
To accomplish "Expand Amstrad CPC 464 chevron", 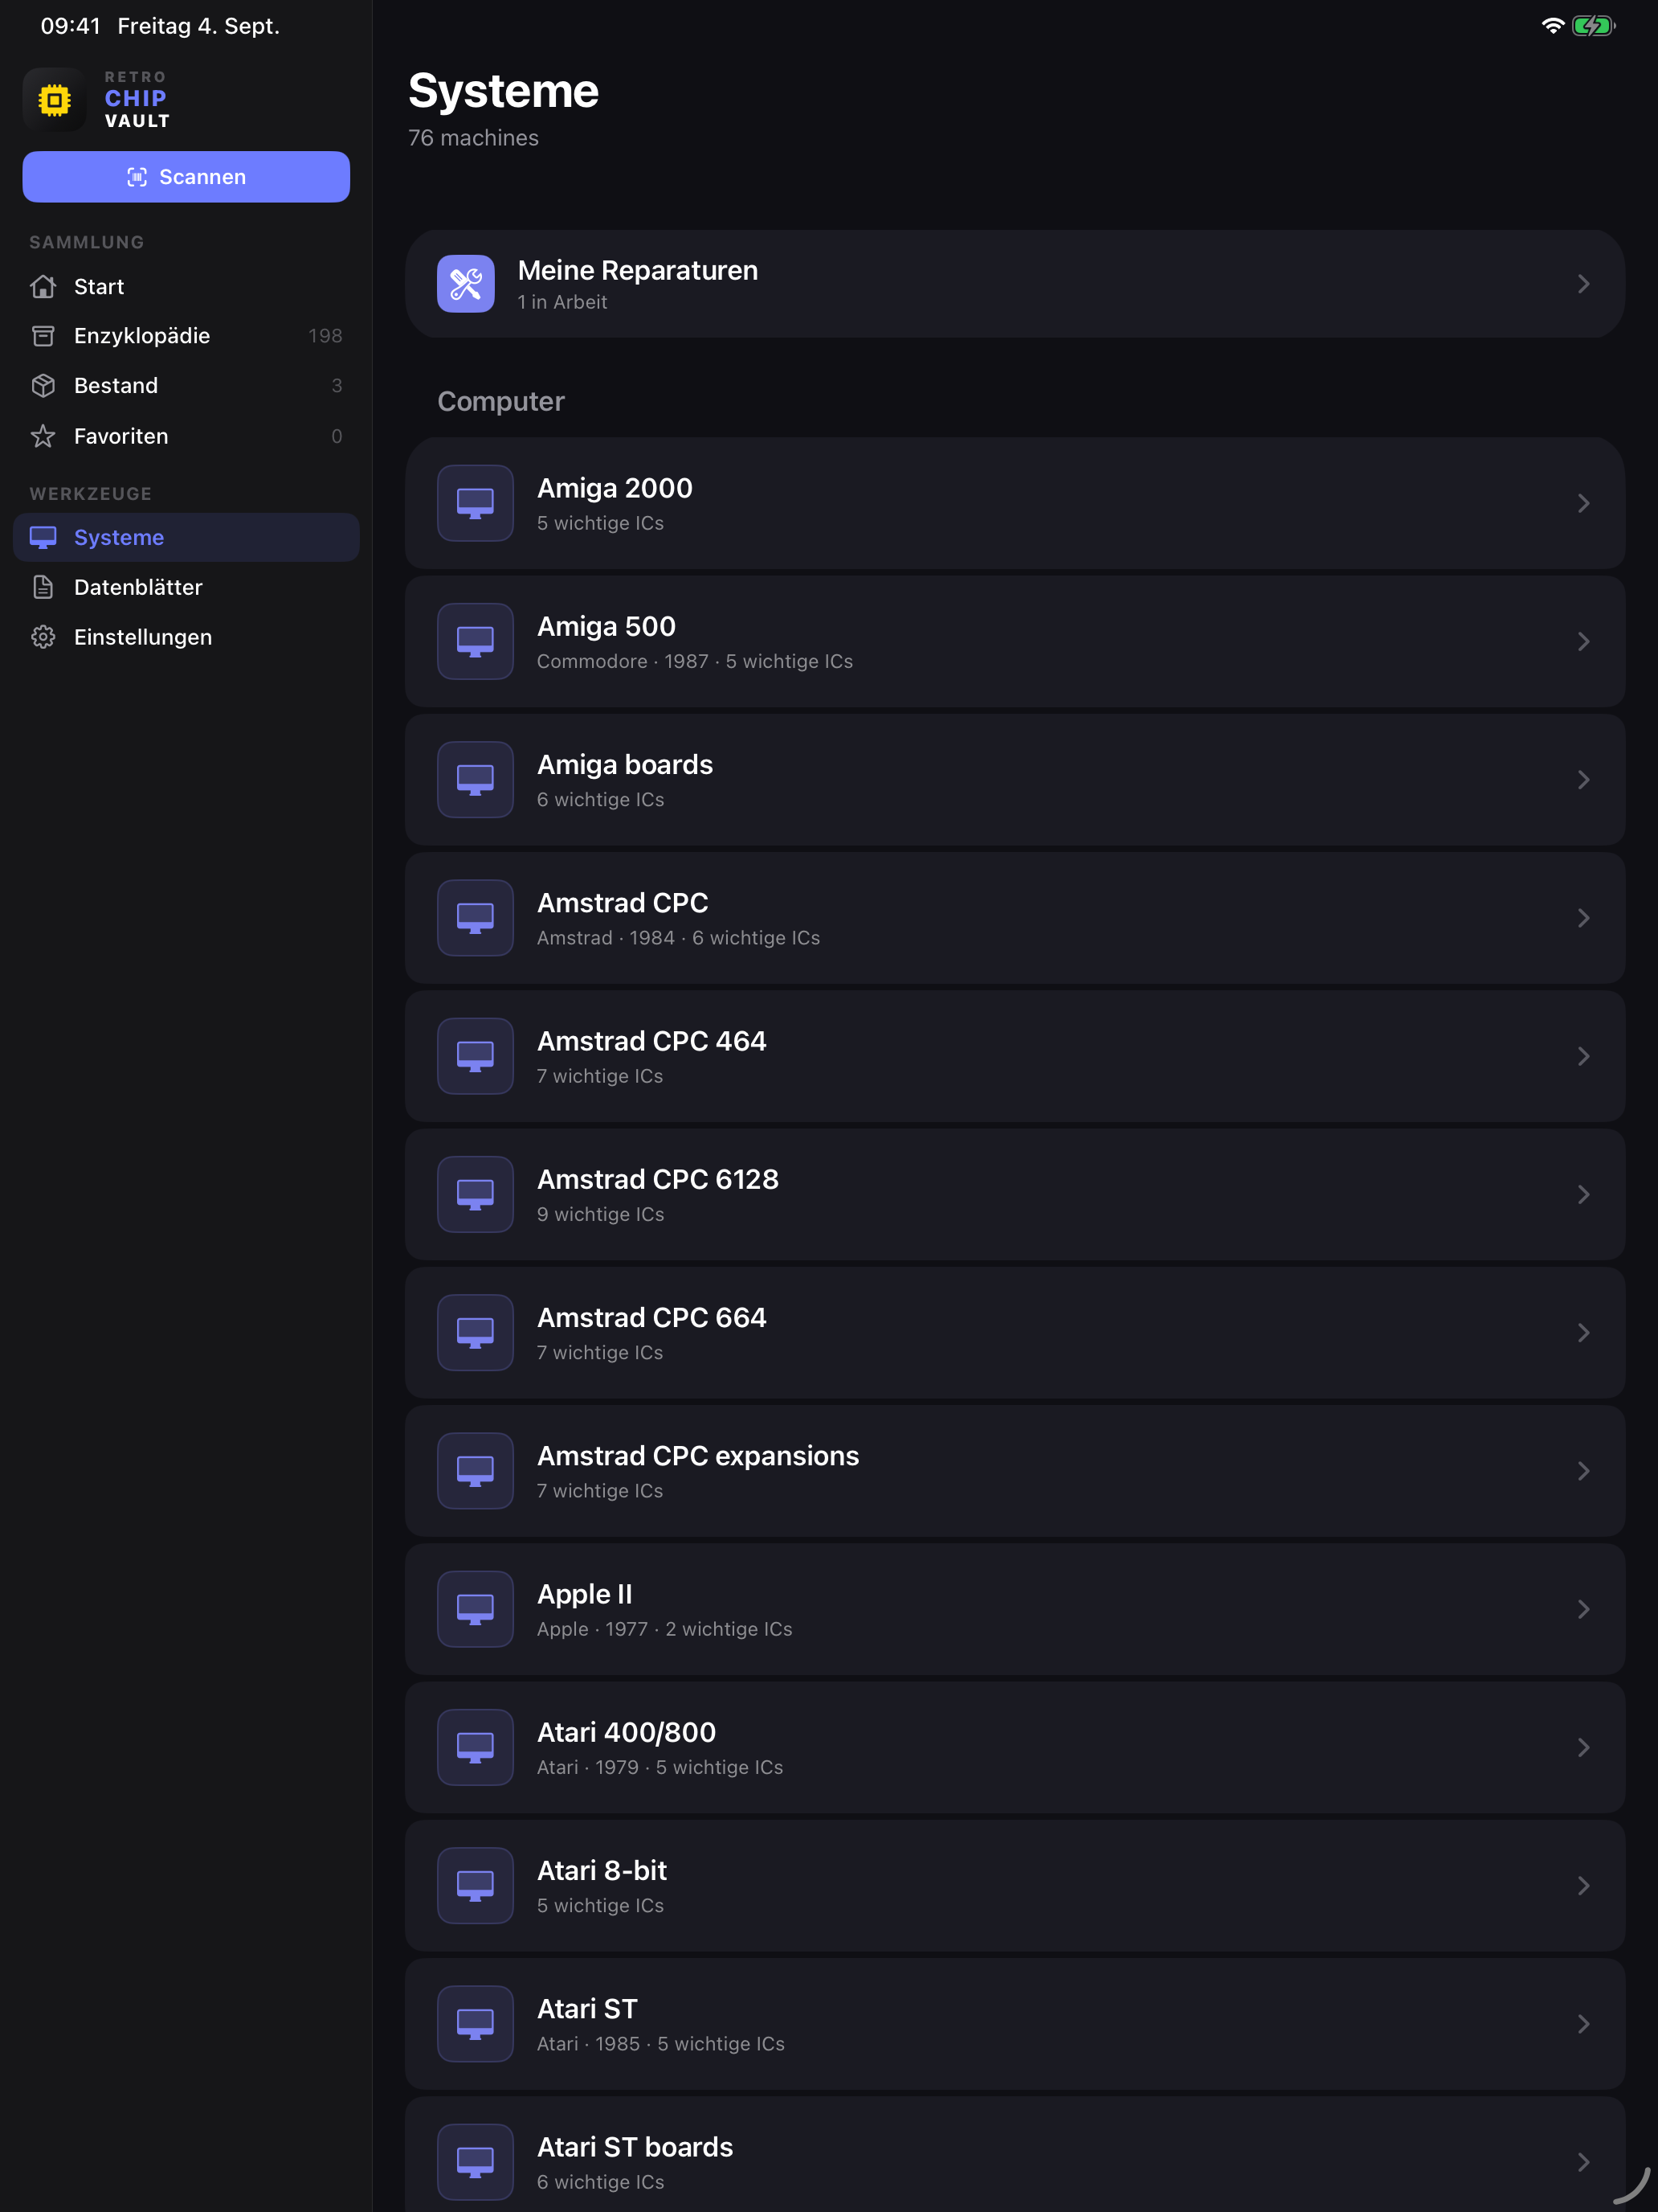I will click(x=1583, y=1056).
